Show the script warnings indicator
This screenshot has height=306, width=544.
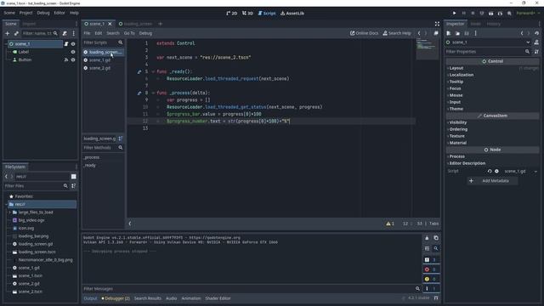[x=390, y=224]
